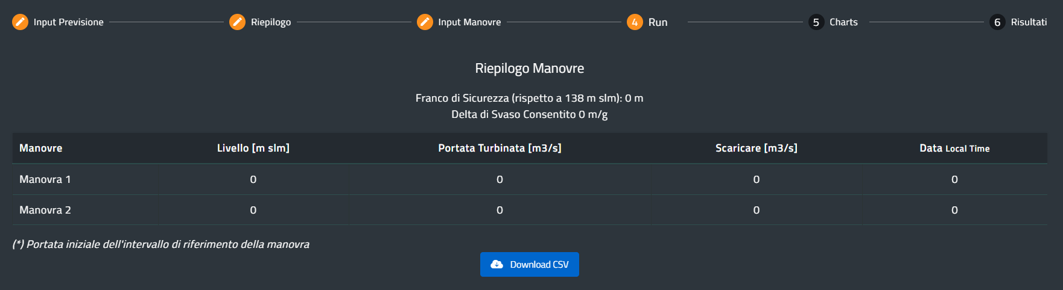Switch to the Input Manovre step
Viewport: 1063px width, 290px height.
[469, 22]
